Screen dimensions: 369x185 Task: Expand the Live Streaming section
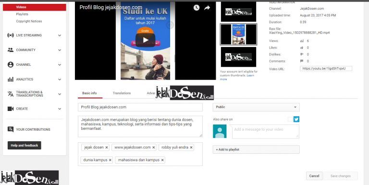coord(60,35)
